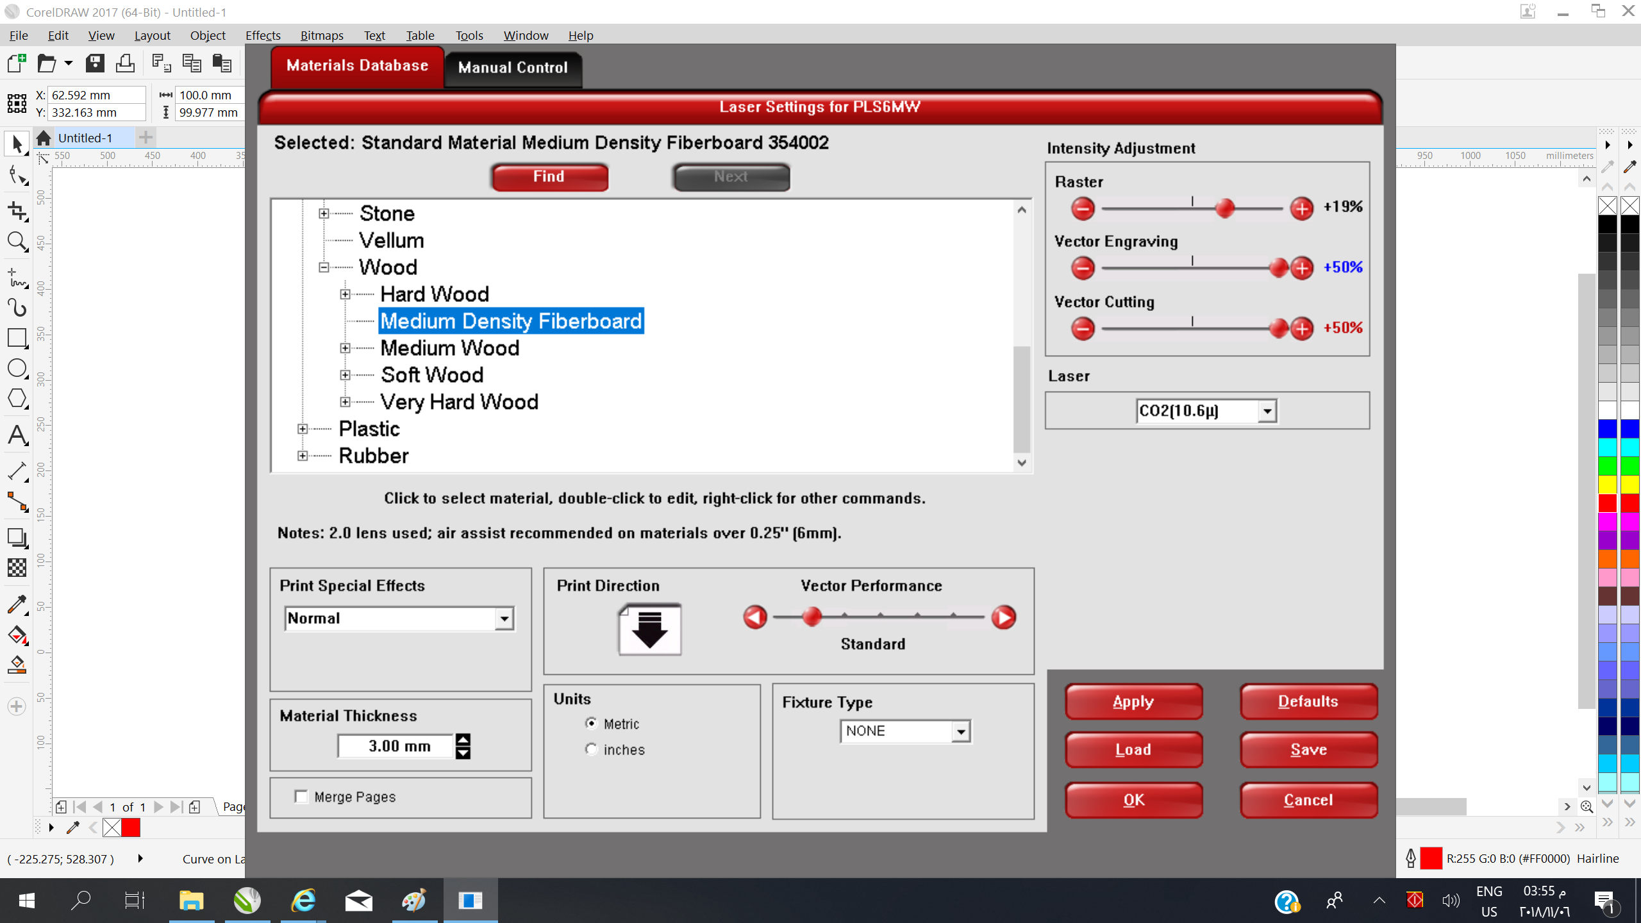Increase Vector Cutting with plus button
The image size is (1641, 923).
click(x=1302, y=329)
